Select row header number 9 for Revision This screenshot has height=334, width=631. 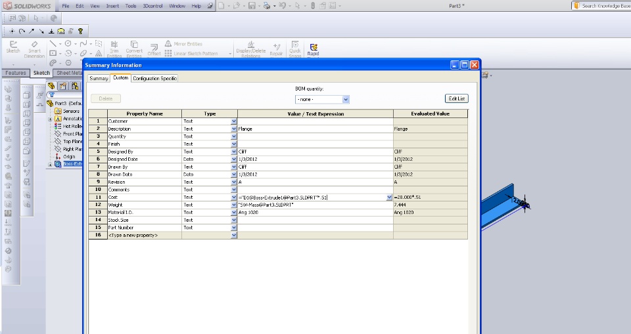[x=98, y=182]
